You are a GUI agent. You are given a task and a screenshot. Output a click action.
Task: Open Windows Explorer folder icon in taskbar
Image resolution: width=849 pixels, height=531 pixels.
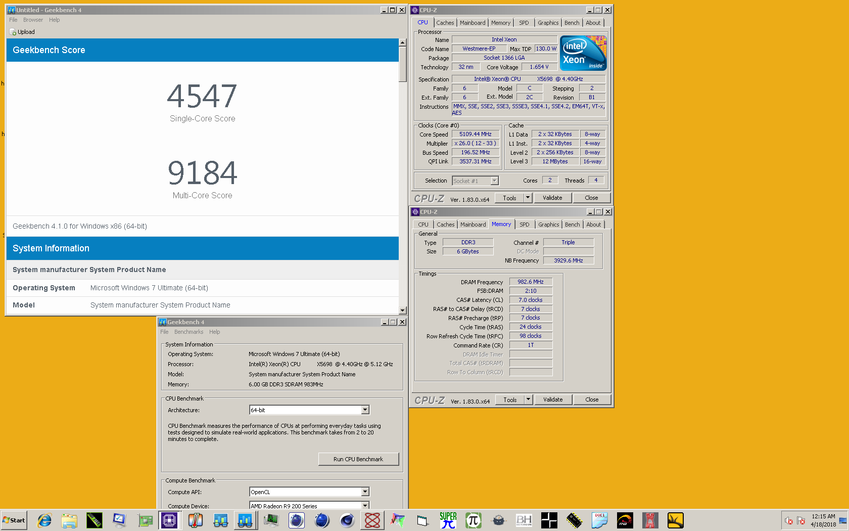tap(69, 520)
